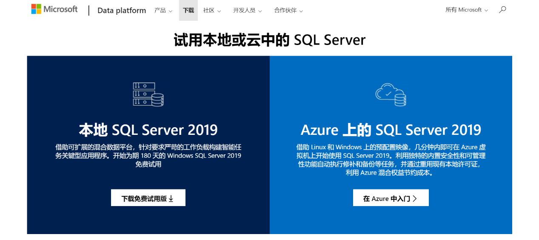
Task: Click the Azure cloud database icon
Action: tap(391, 94)
